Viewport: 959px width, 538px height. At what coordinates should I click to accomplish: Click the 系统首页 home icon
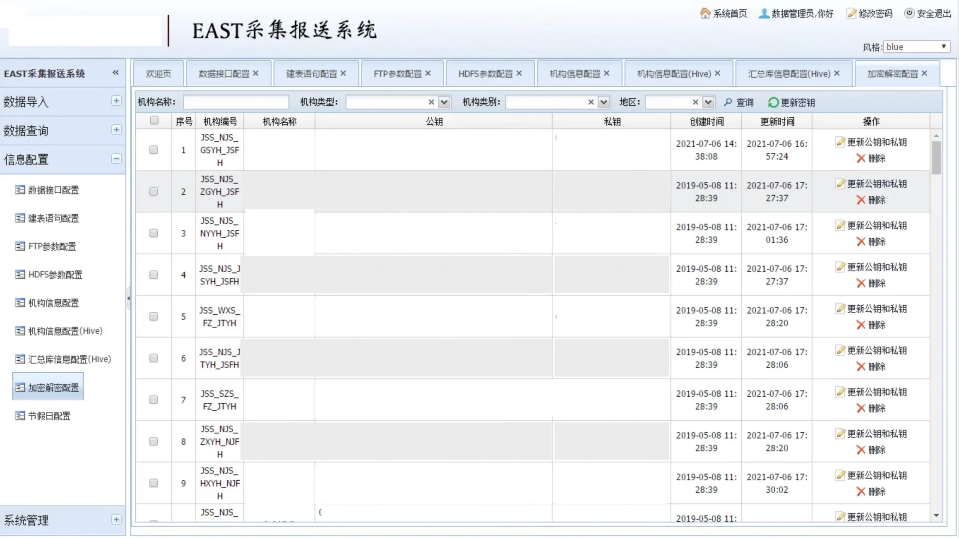(705, 13)
